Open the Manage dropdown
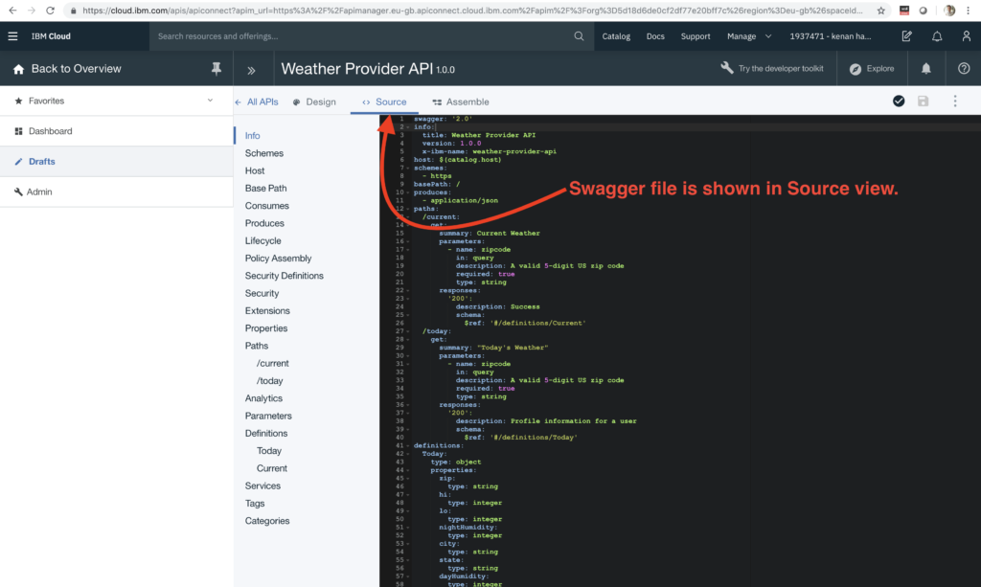981x587 pixels. (749, 36)
